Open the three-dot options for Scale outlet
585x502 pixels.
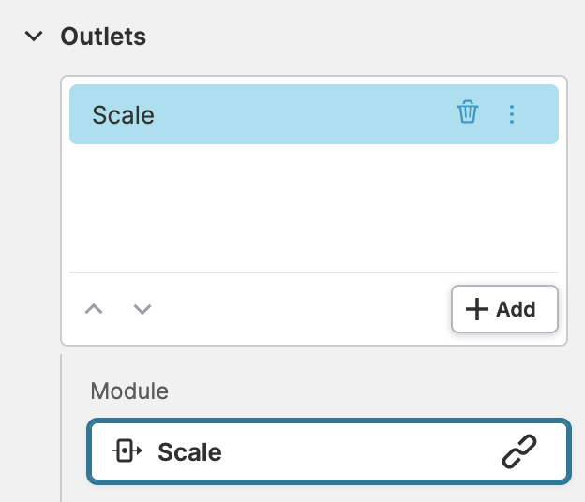(512, 114)
